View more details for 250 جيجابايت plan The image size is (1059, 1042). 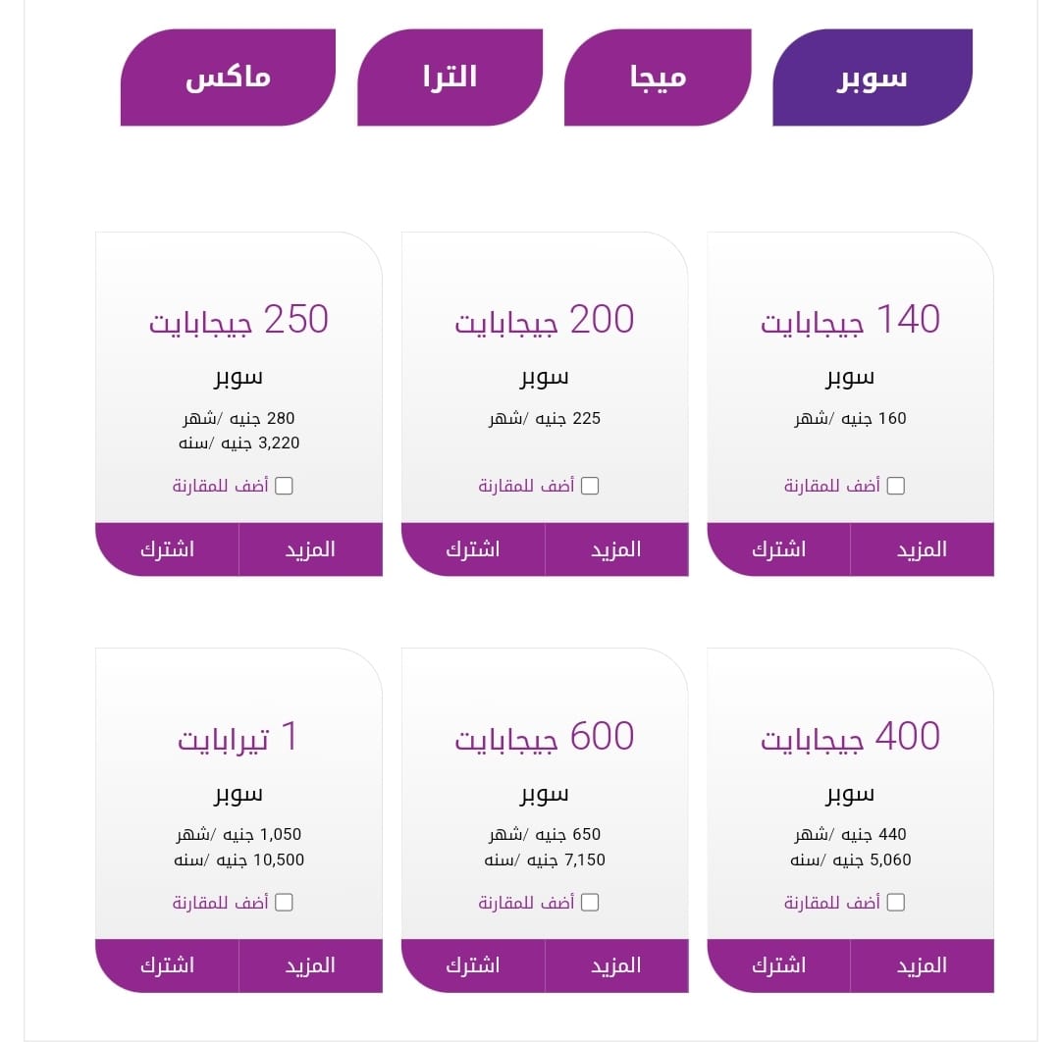click(310, 549)
